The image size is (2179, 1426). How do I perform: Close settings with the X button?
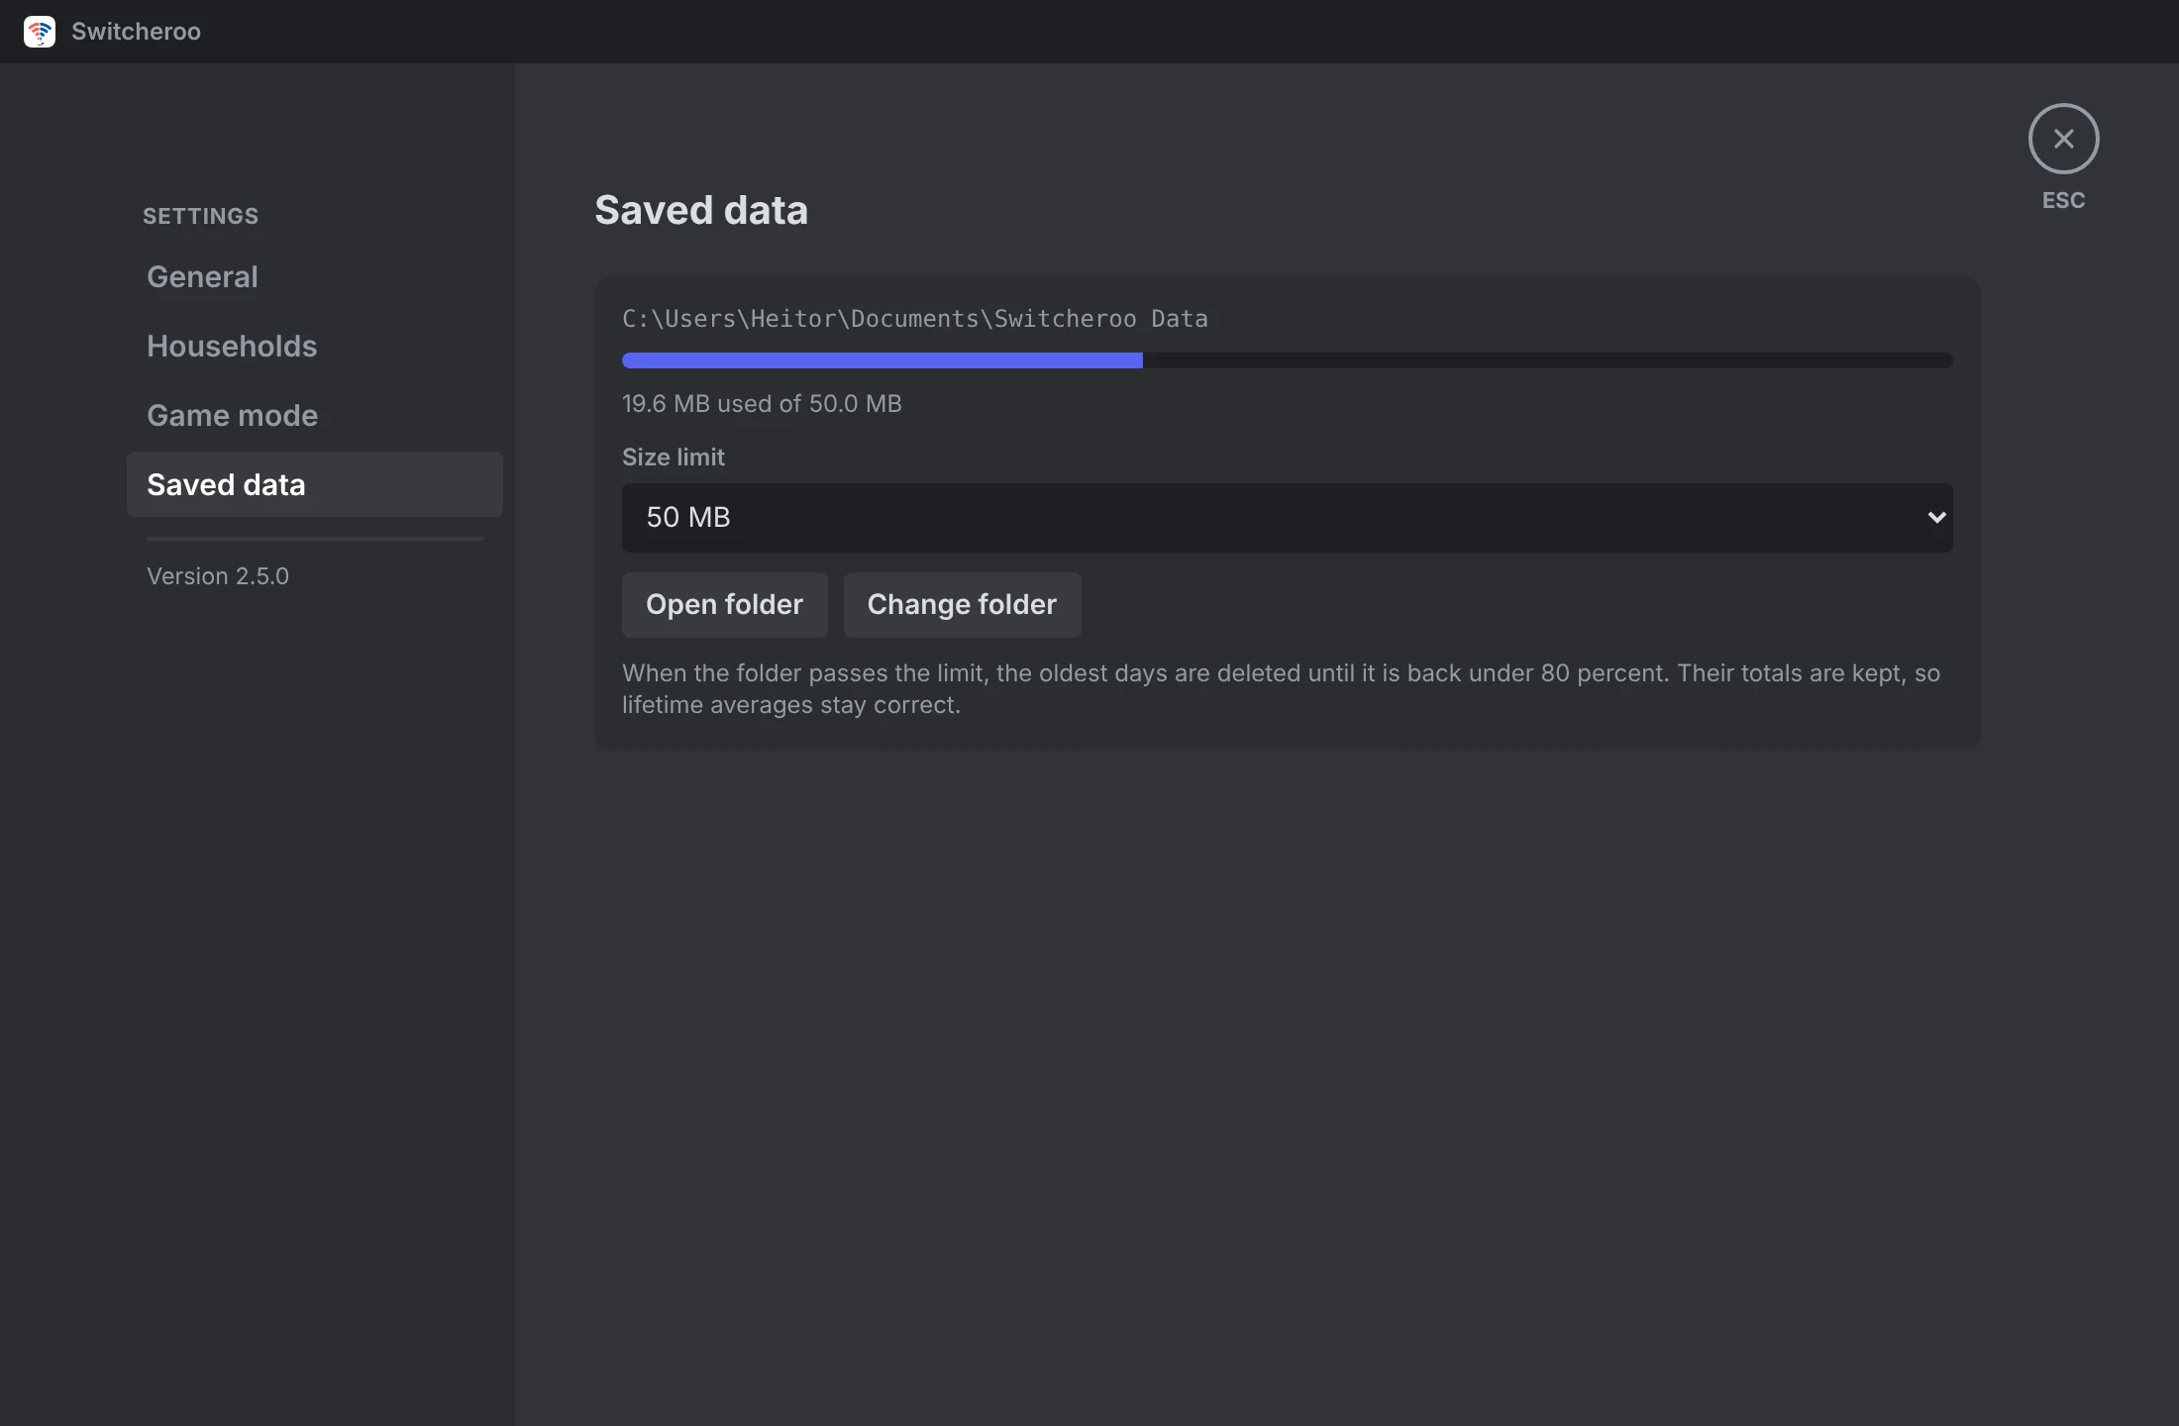pos(2063,139)
